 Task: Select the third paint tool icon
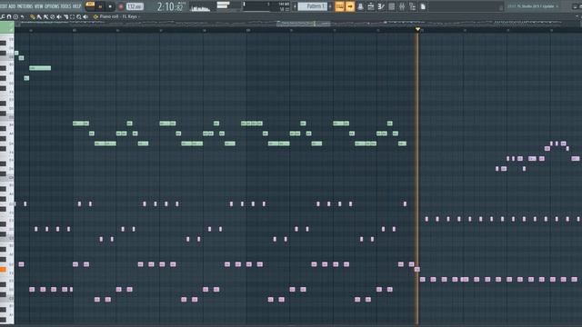[45, 16]
